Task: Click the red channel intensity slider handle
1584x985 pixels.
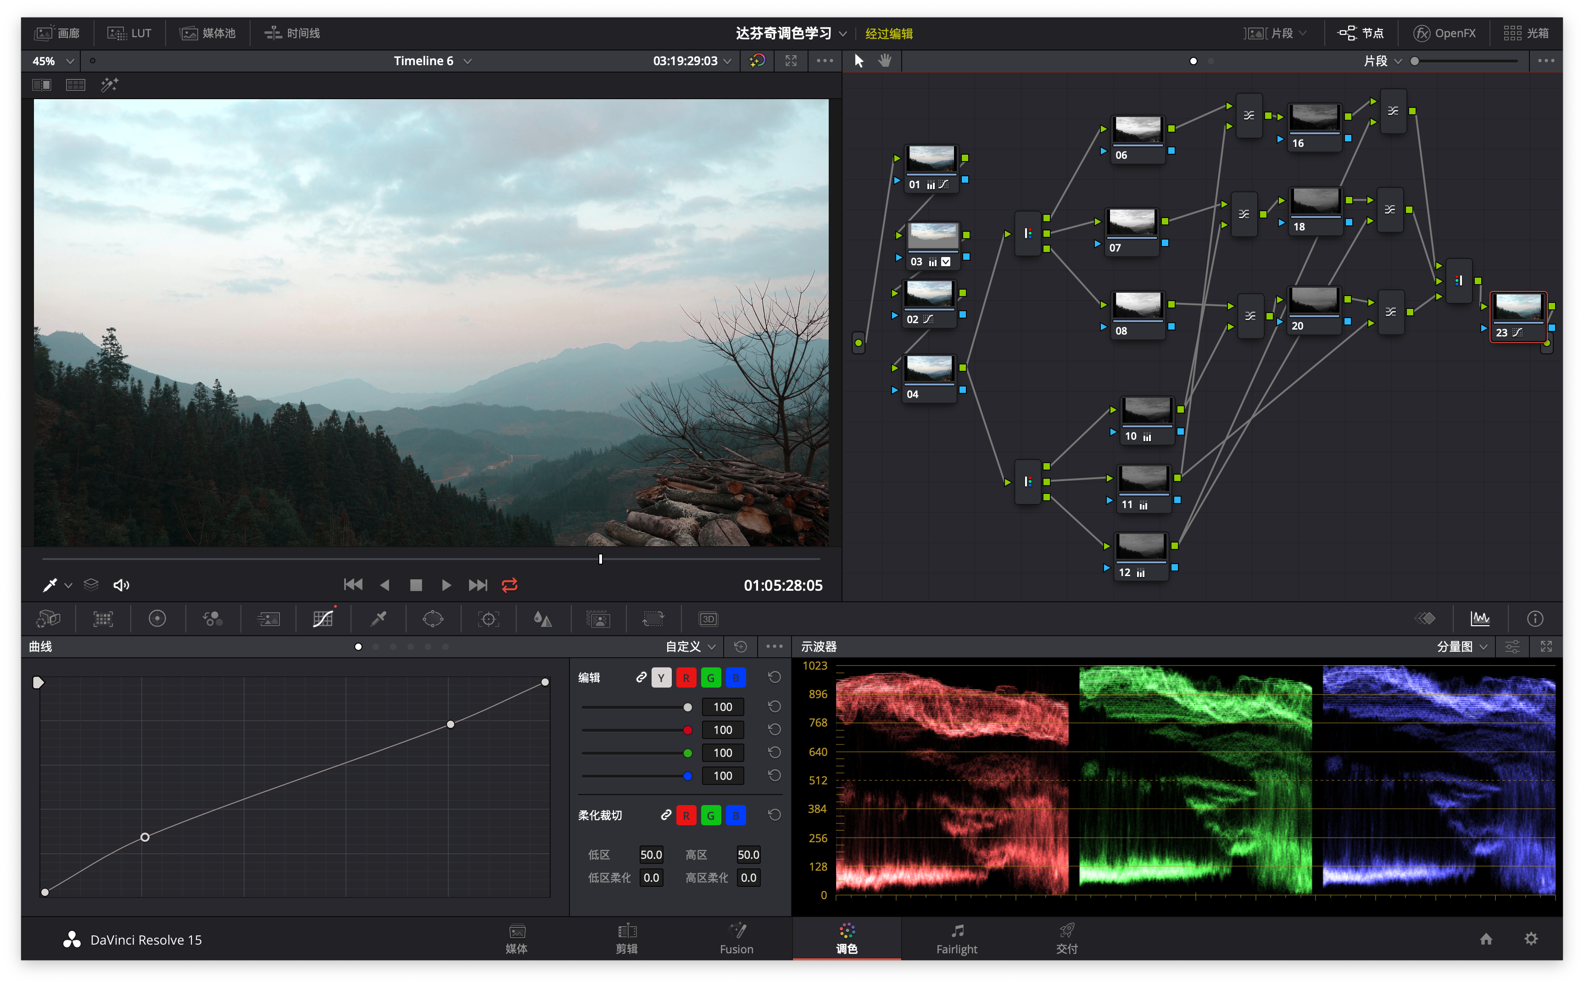Action: click(688, 730)
